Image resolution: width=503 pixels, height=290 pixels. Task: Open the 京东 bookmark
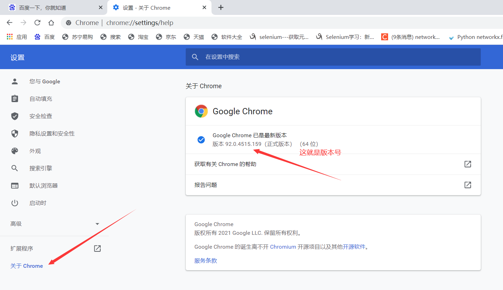click(166, 37)
